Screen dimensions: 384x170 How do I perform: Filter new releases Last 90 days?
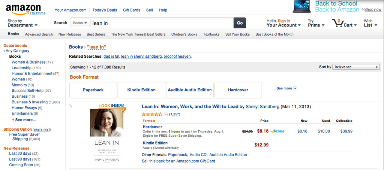point(20,159)
